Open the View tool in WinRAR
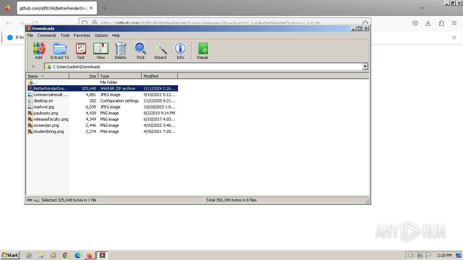463x260 pixels. pyautogui.click(x=101, y=51)
